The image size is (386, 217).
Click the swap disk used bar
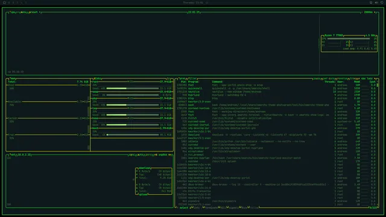point(133,95)
